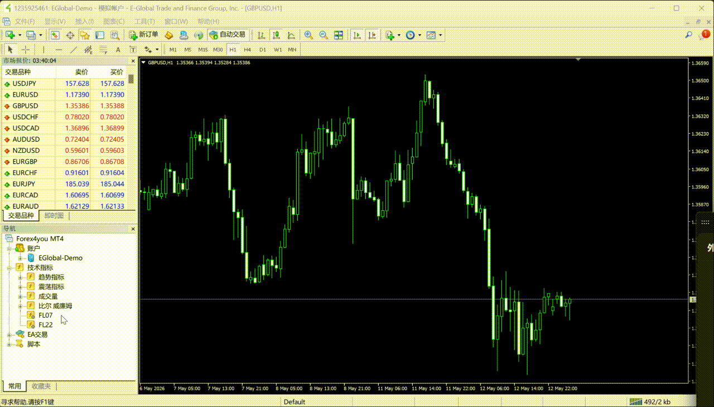Image resolution: width=714 pixels, height=407 pixels.
Task: Open a new chart window icon
Action: 10,35
